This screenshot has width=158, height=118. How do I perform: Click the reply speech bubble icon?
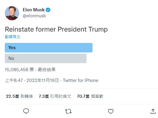pyautogui.click(x=26, y=111)
